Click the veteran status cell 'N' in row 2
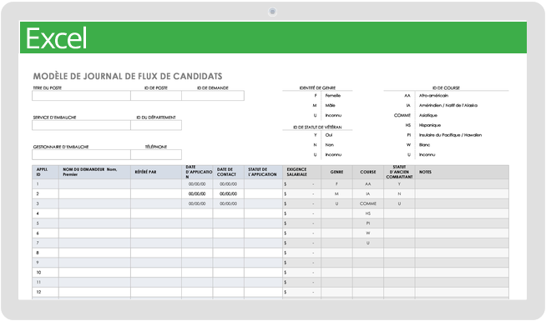 [x=399, y=193]
